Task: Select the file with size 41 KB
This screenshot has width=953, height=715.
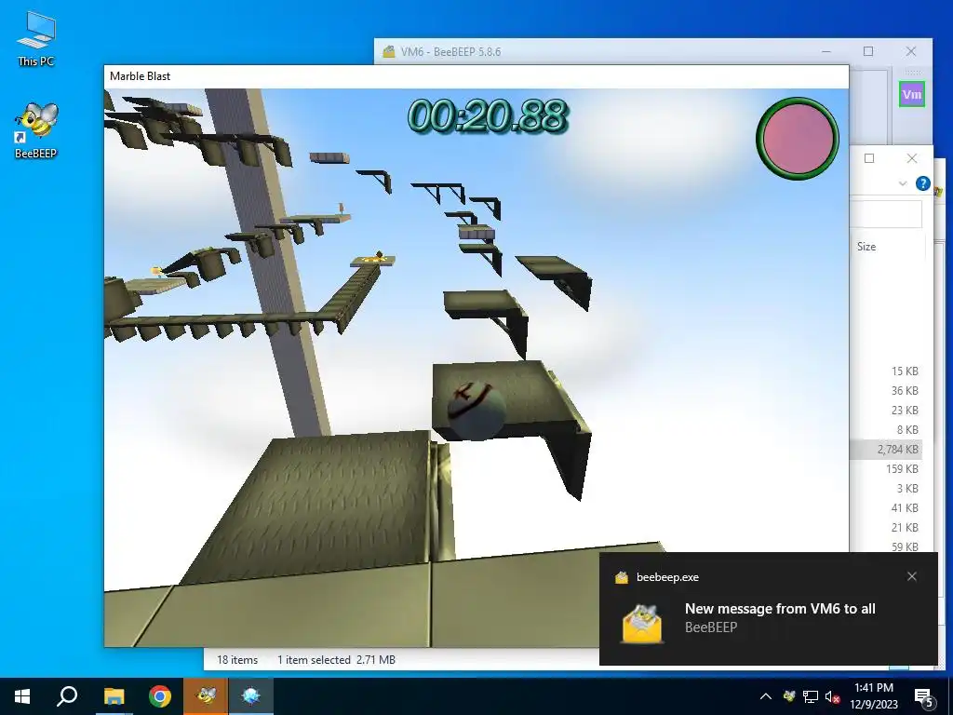Action: 905,507
